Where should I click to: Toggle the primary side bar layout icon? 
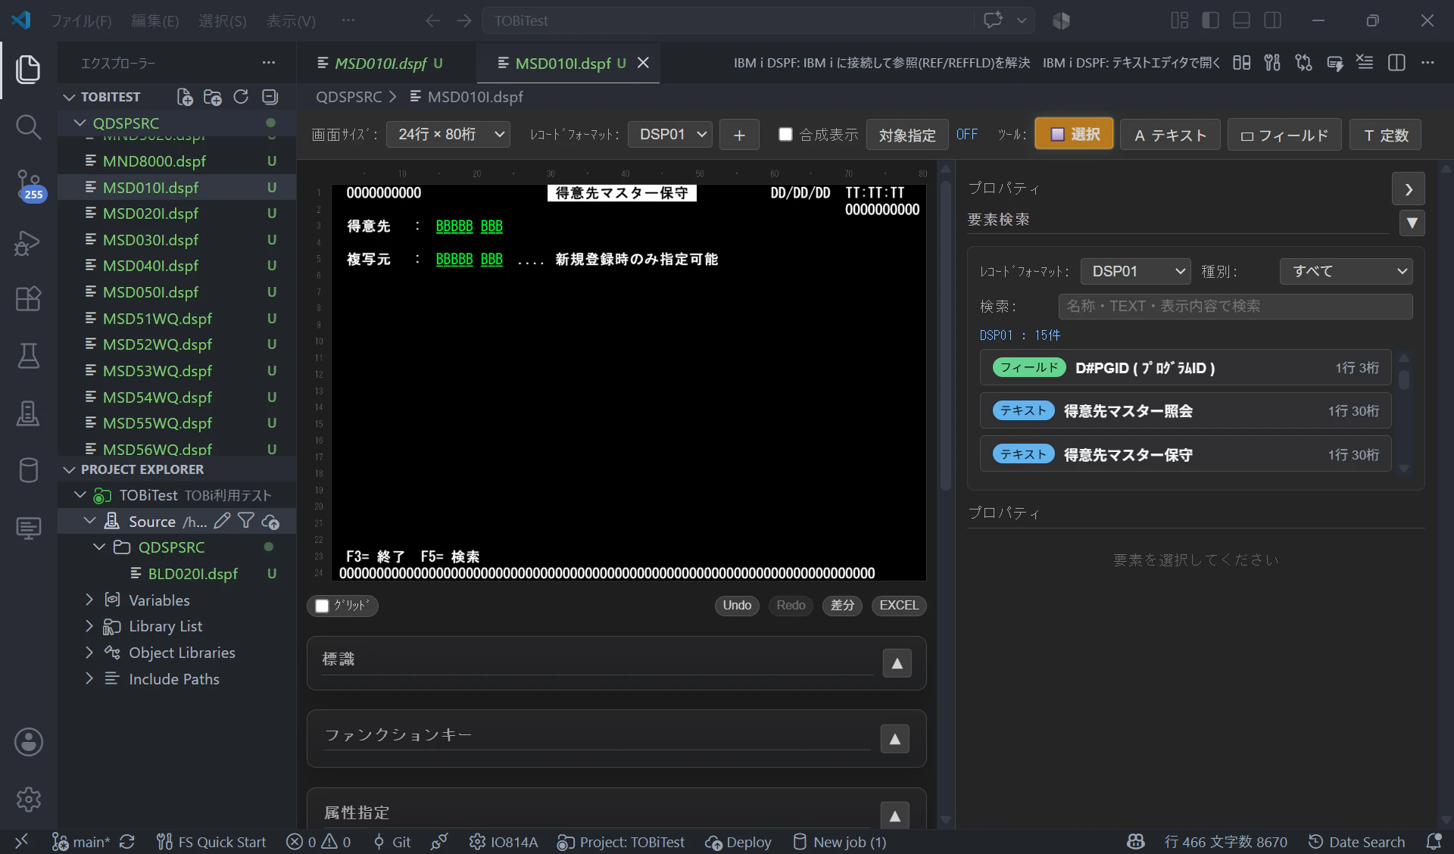[1210, 20]
